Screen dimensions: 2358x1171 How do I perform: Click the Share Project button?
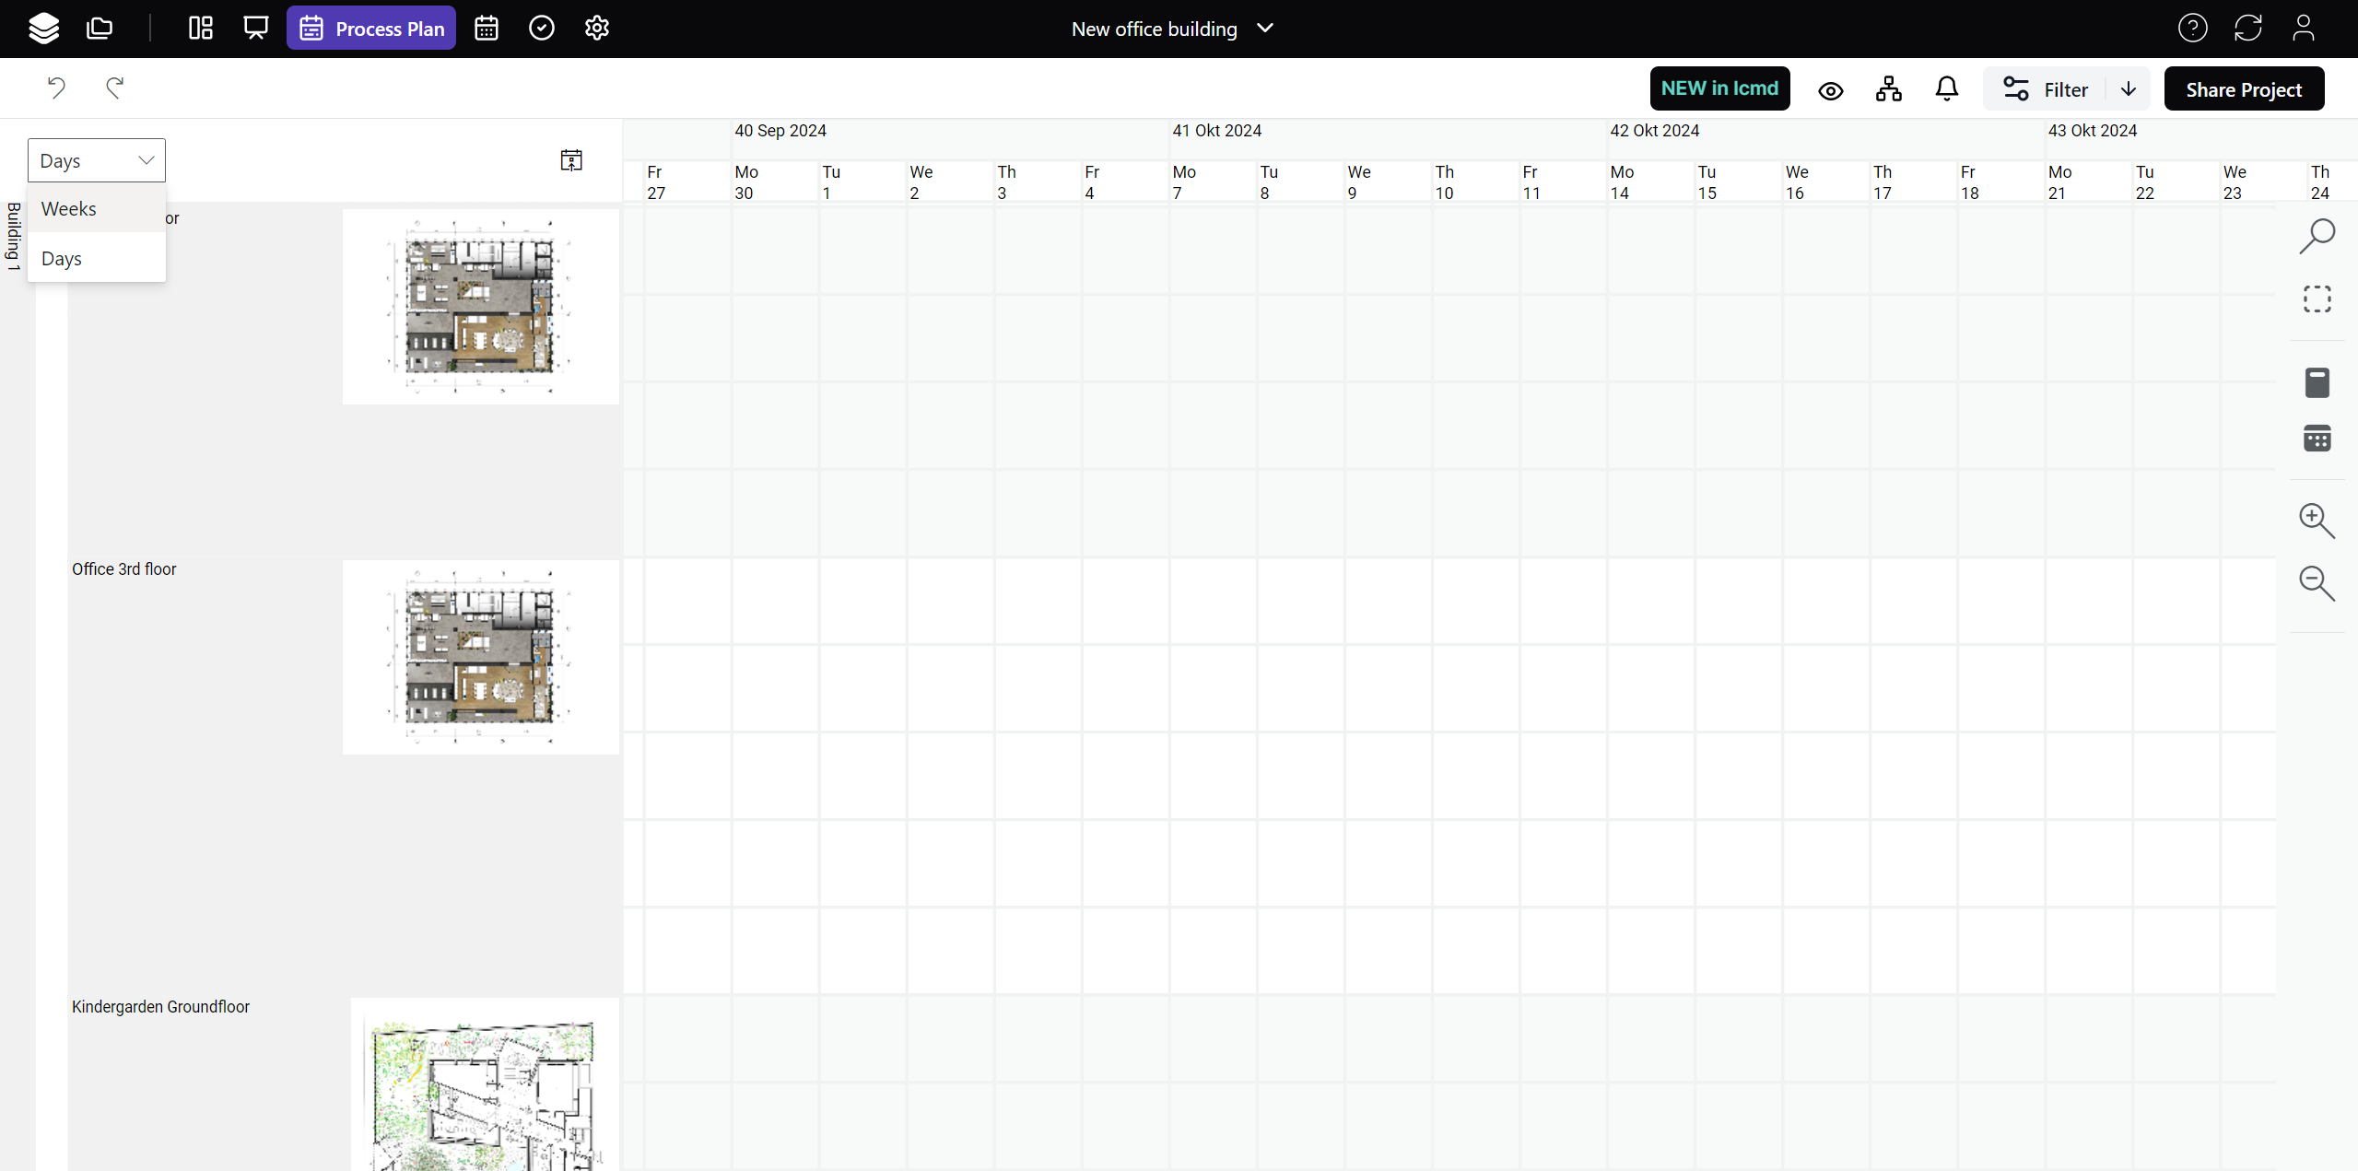pos(2243,89)
